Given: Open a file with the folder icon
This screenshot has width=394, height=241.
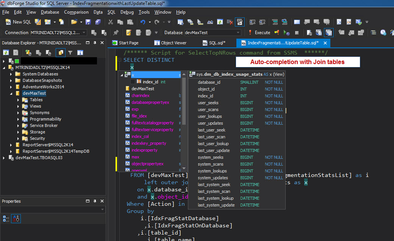Looking at the screenshot, I should click(x=74, y=22).
